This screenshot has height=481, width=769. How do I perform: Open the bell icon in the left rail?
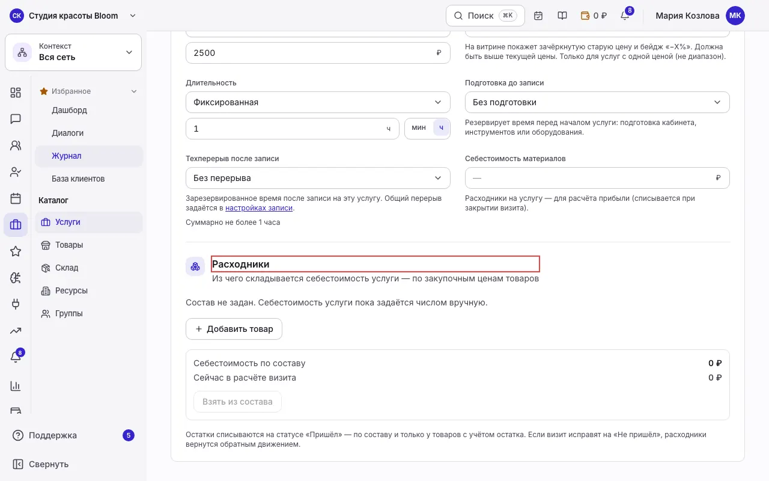(x=16, y=357)
